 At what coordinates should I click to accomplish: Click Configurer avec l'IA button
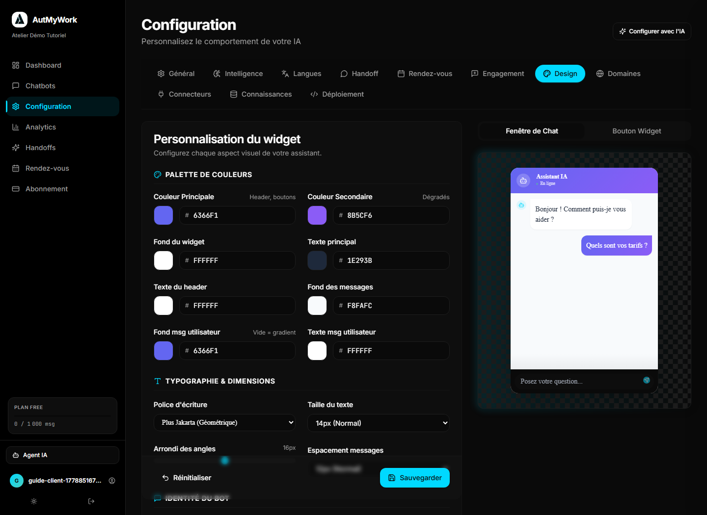652,31
